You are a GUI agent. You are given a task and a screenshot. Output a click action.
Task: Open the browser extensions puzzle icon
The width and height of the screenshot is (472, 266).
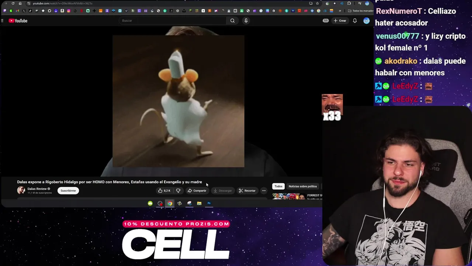pos(349,3)
